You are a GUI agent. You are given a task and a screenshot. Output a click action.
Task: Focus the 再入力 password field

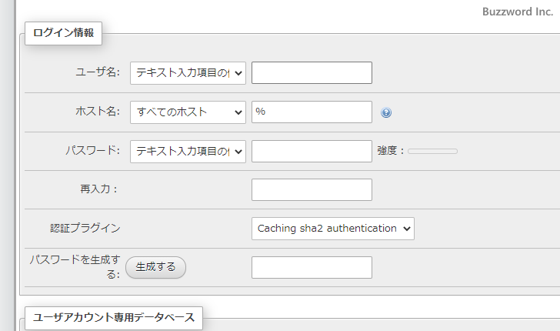312,190
